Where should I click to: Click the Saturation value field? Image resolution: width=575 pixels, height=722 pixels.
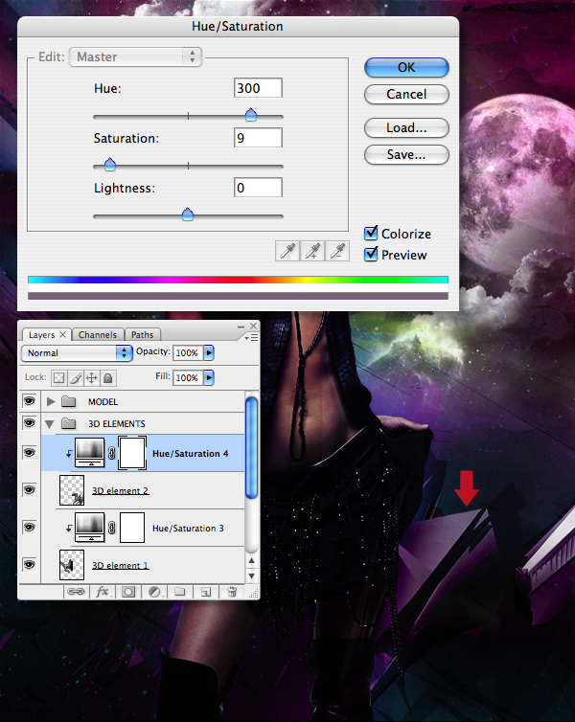(x=258, y=138)
